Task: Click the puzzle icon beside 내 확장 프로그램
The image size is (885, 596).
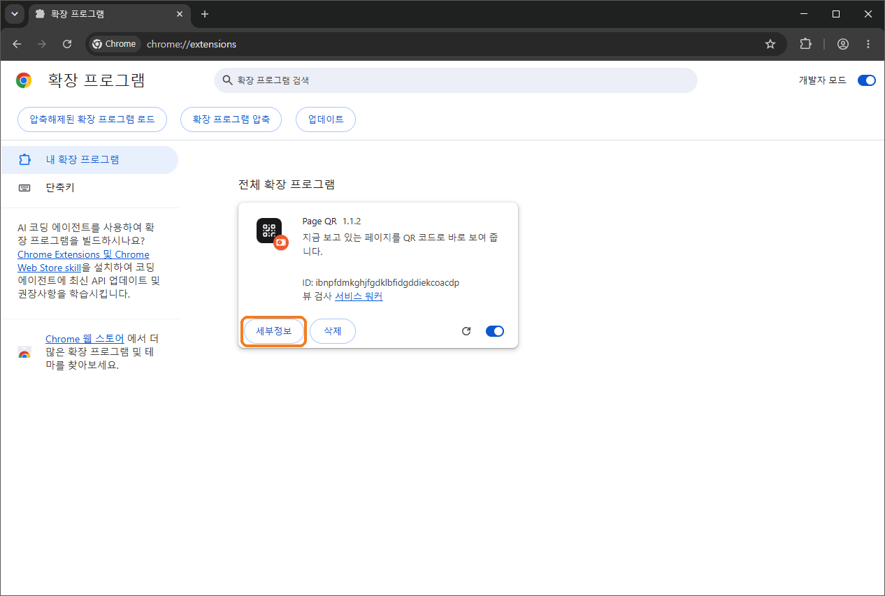Action: (24, 160)
